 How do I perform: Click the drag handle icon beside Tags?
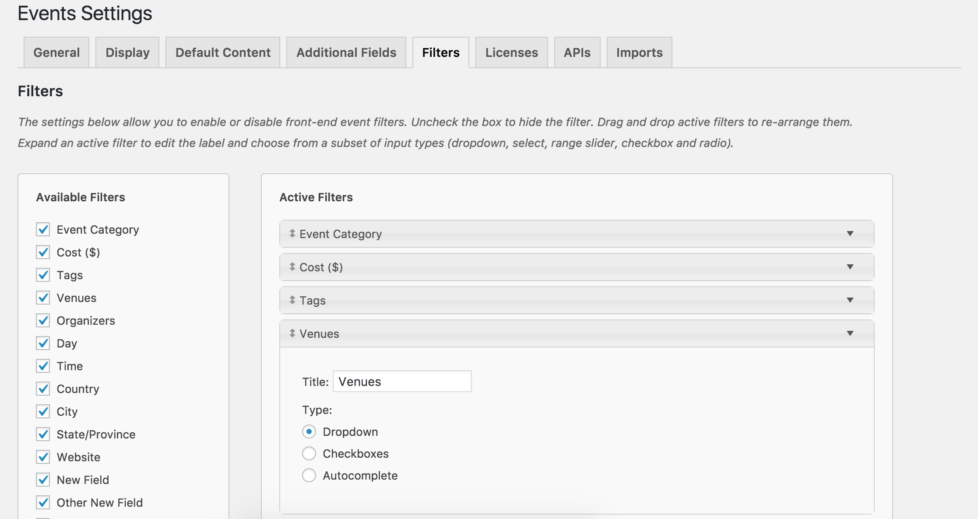[292, 300]
